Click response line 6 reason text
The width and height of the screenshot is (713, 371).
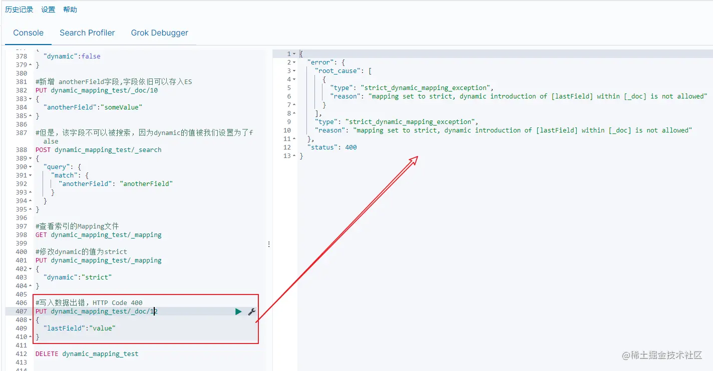click(x=519, y=96)
